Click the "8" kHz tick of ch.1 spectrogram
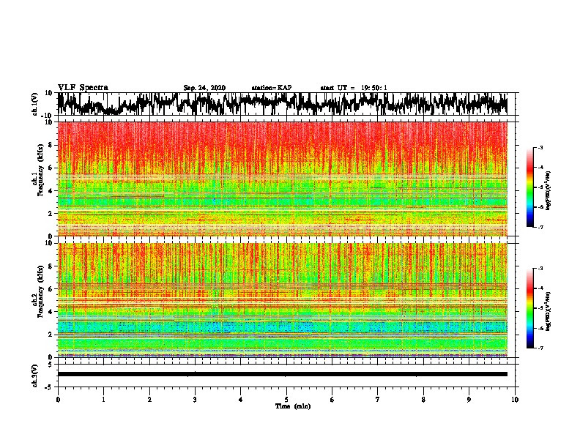Screen dimensions: 580x448 click(x=51, y=145)
